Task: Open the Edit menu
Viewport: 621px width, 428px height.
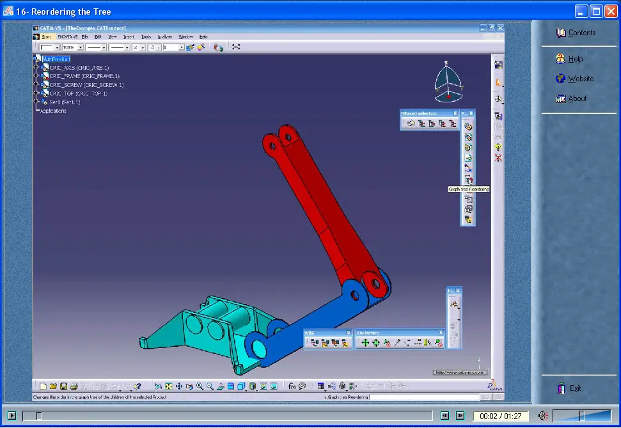Action: (98, 36)
